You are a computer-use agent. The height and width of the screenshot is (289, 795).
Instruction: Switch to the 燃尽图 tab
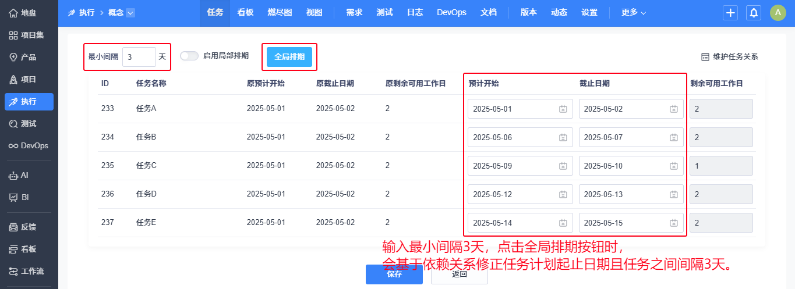pyautogui.click(x=280, y=13)
